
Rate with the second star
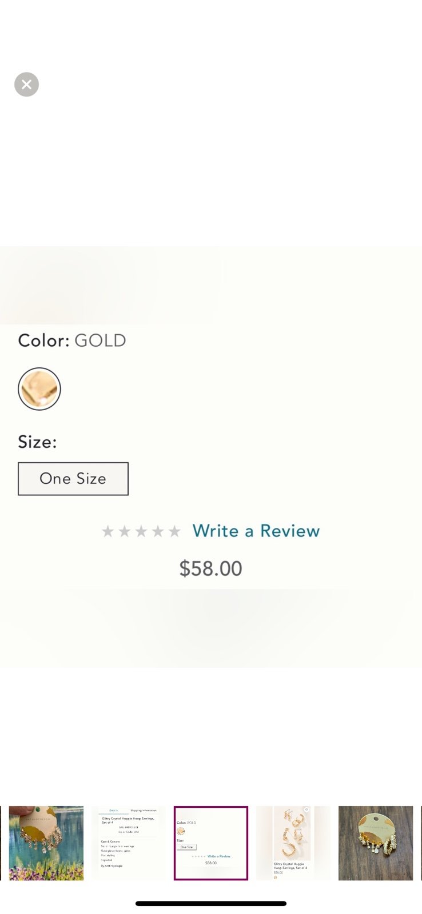124,532
